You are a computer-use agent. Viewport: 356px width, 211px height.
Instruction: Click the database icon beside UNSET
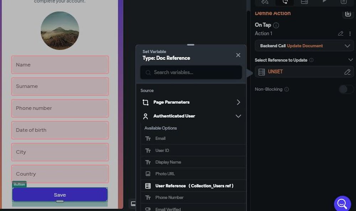[262, 72]
